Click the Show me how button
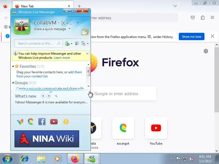Viewport: 219px width, 164px height. point(191,37)
